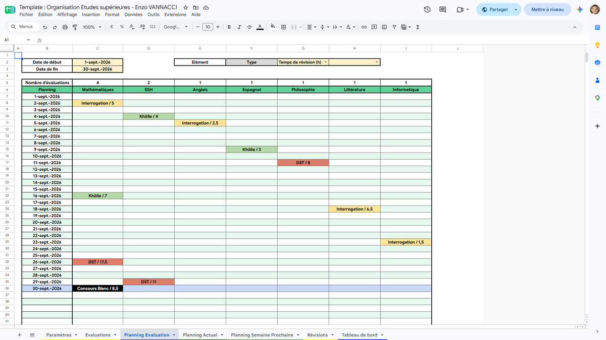This screenshot has width=606, height=340.
Task: Select the Concours Blanc / 8,5 cell
Action: click(x=97, y=289)
